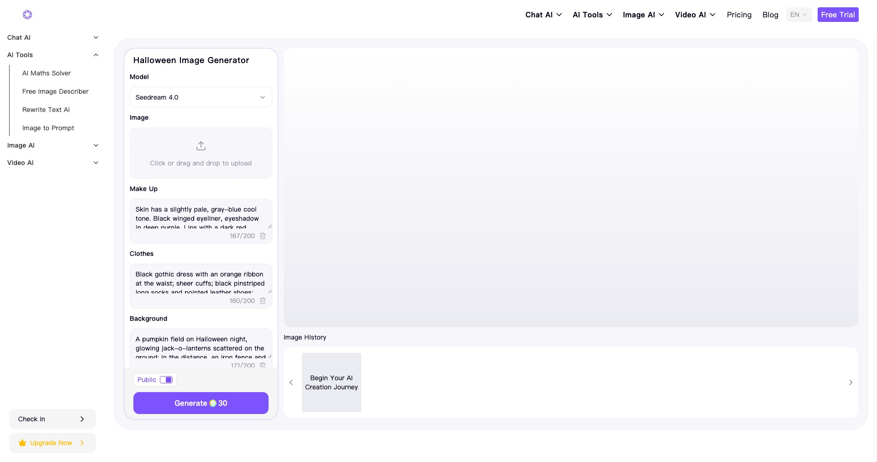This screenshot has height=462, width=877.
Task: Open the AI Tools top navigation menu
Action: [592, 15]
